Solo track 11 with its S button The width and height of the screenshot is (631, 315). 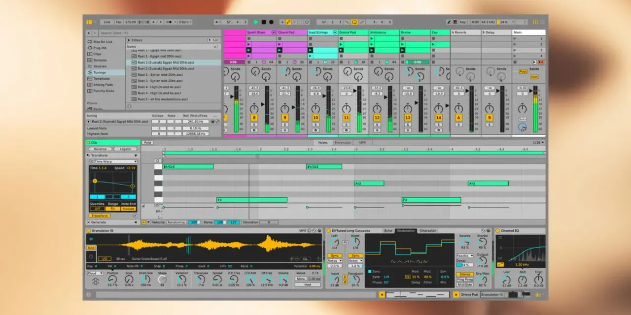pos(346,125)
